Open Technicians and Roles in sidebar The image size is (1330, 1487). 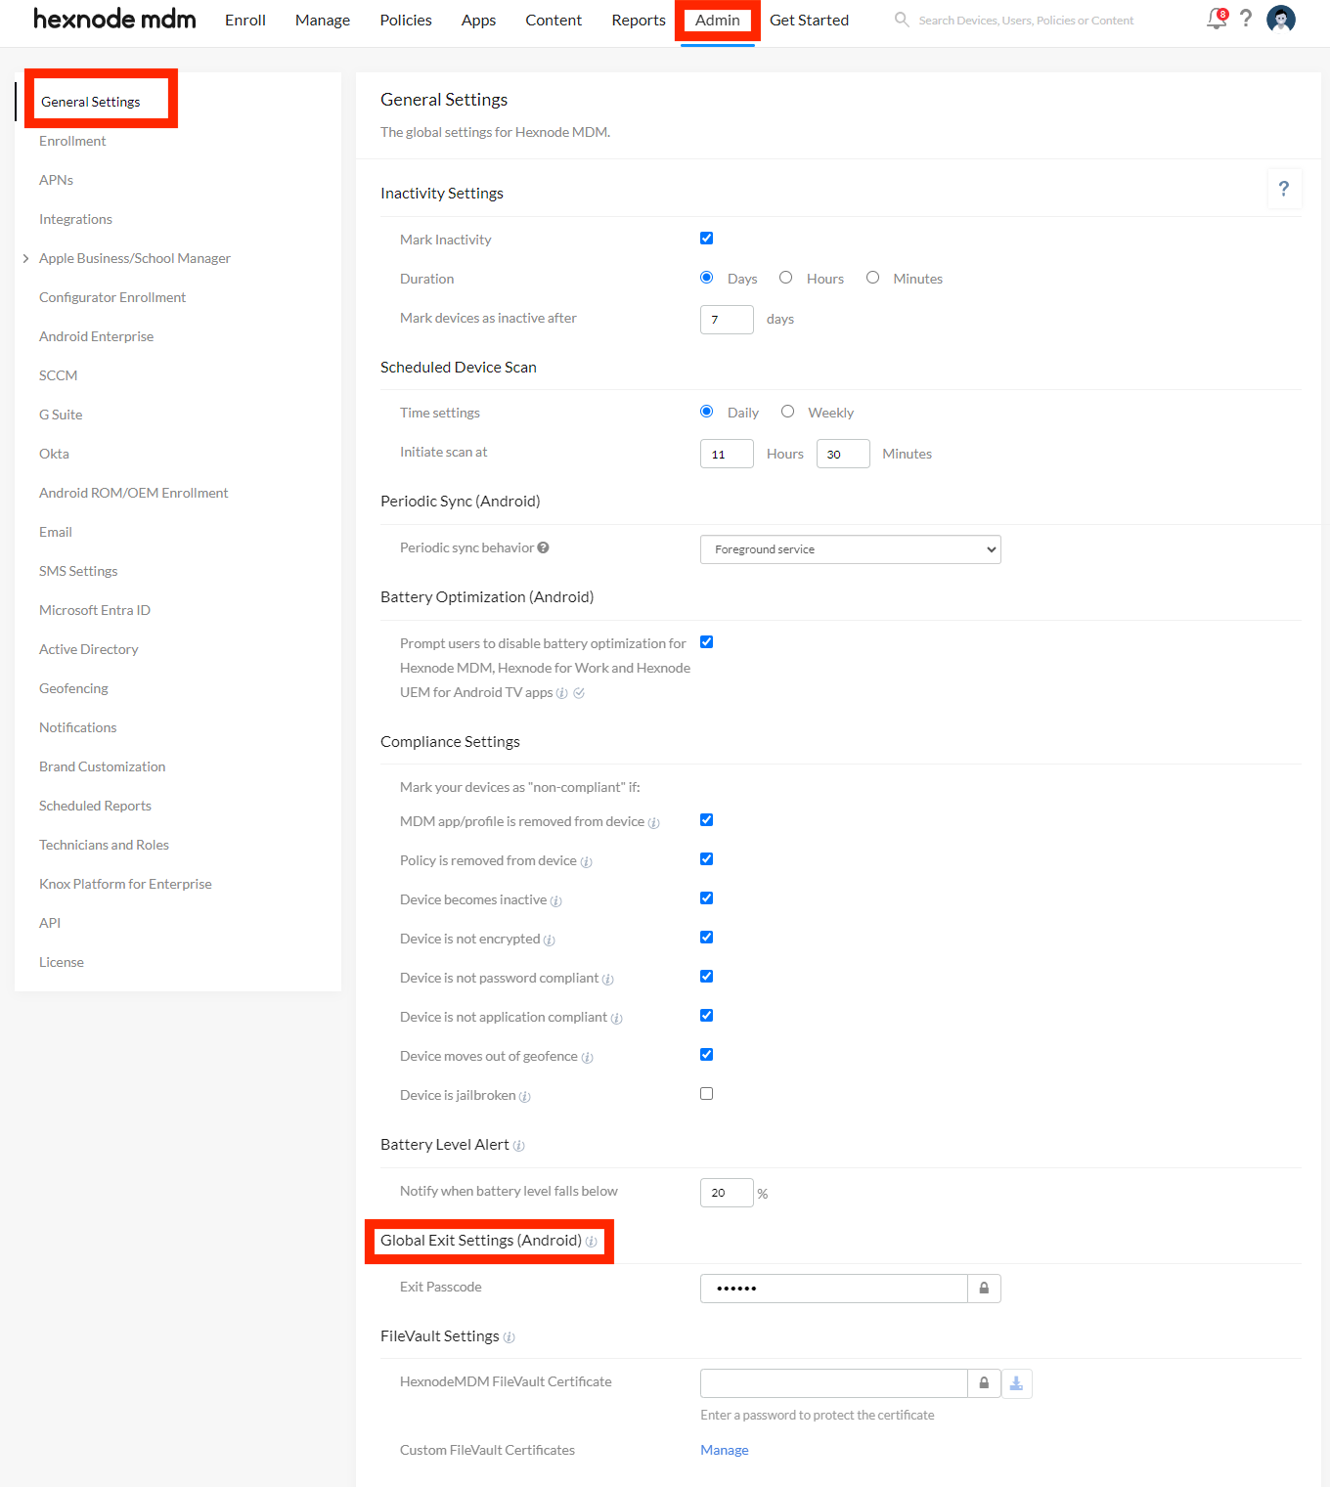pyautogui.click(x=104, y=845)
